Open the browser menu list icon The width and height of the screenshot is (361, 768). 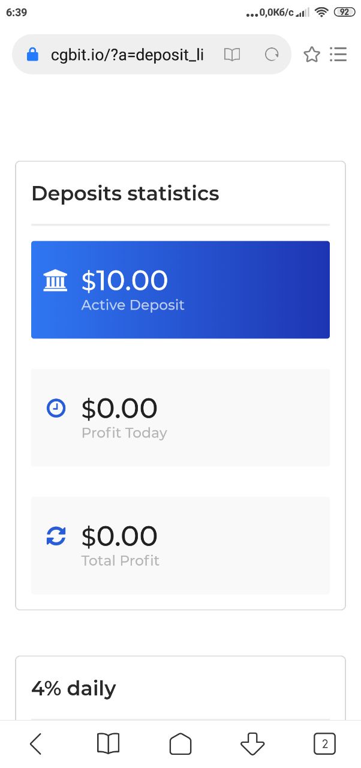point(339,55)
